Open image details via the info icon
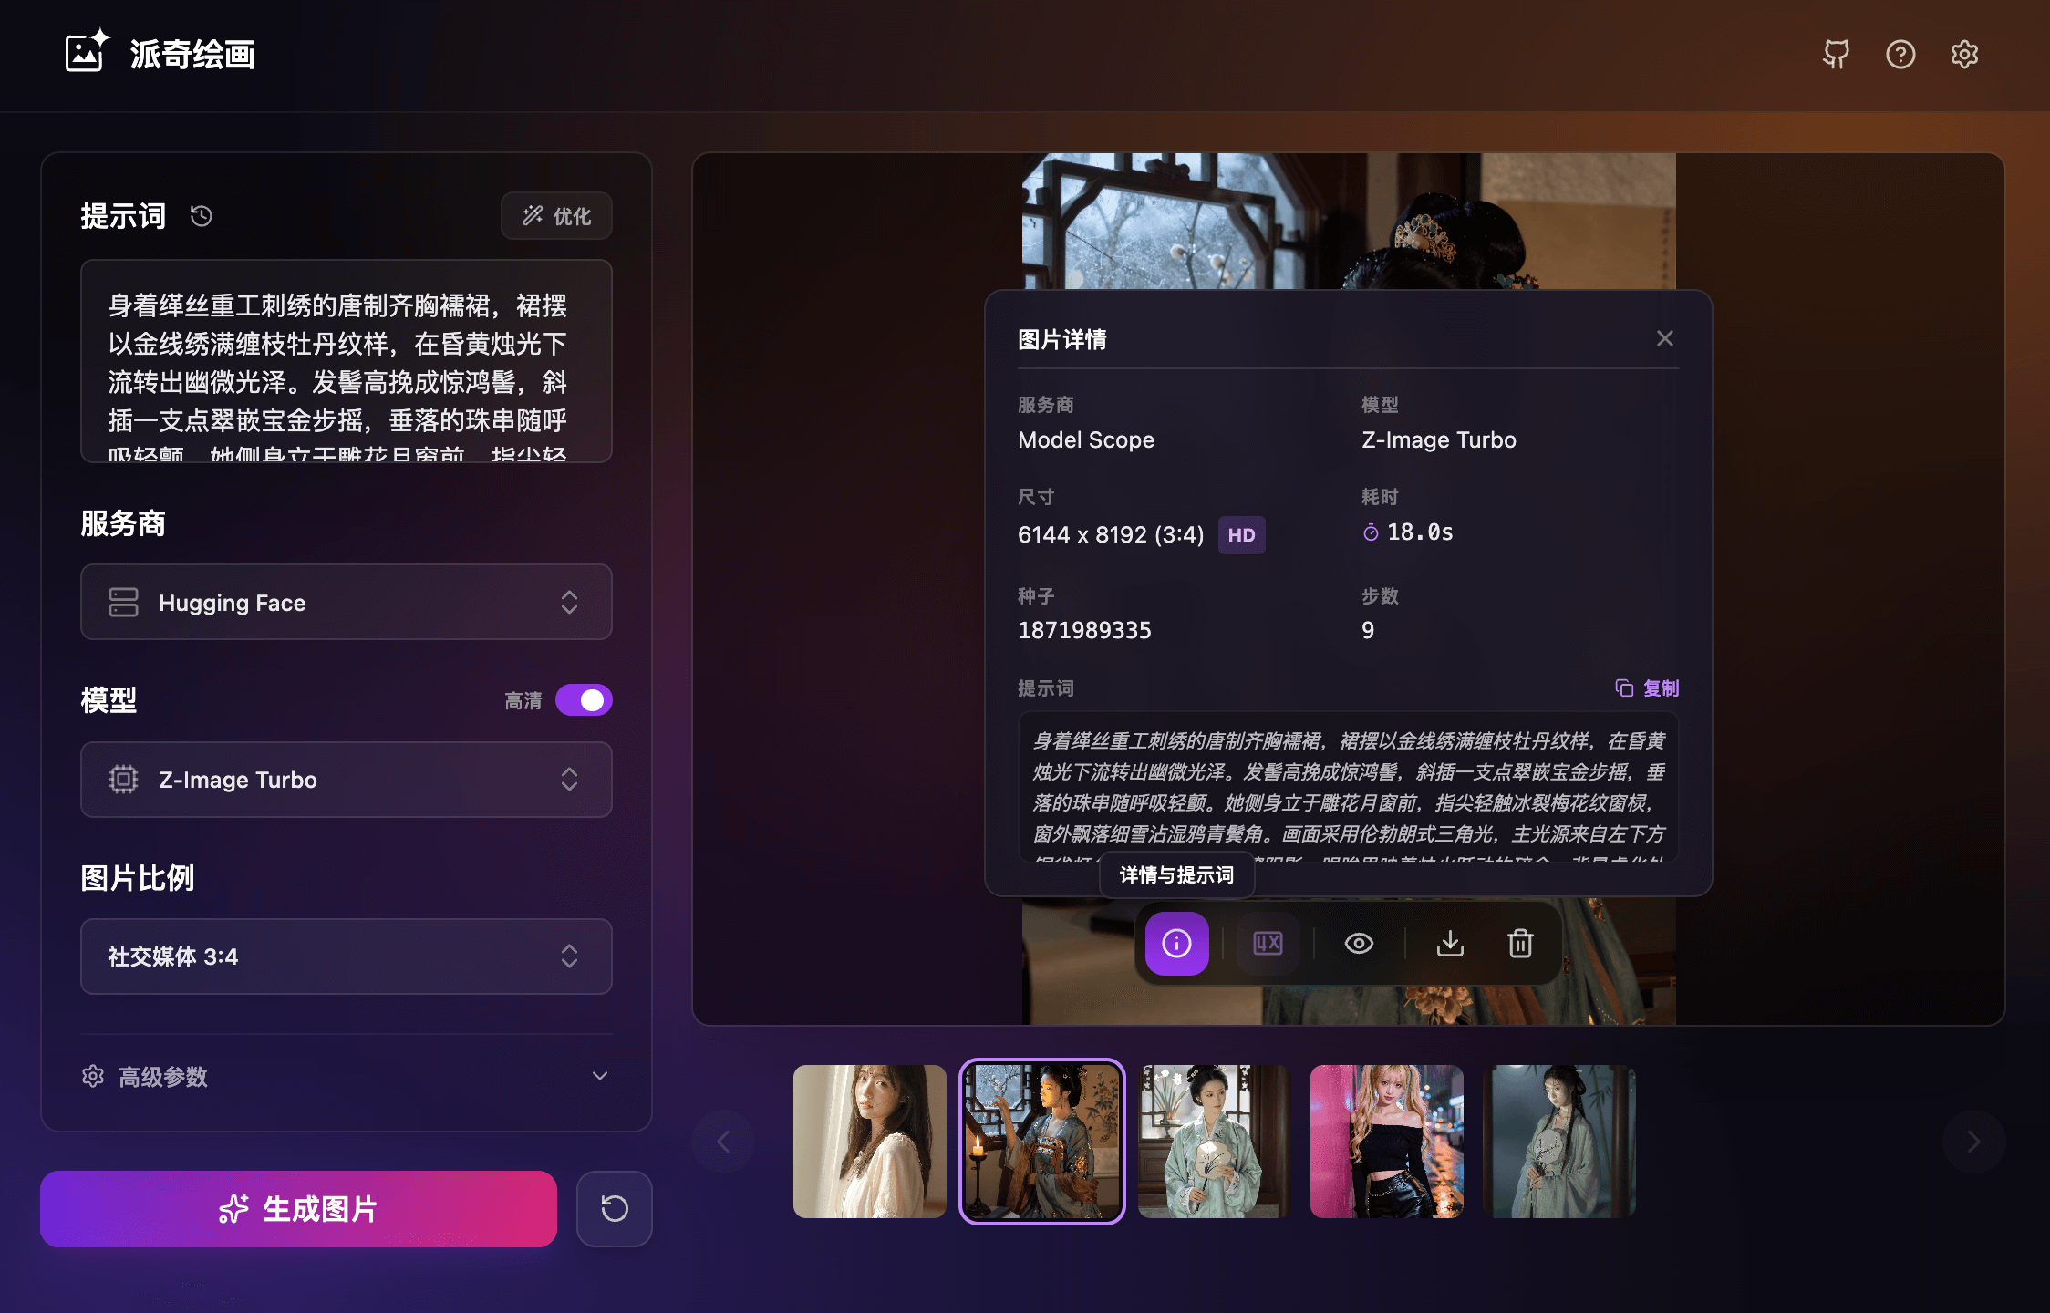The image size is (2050, 1313). pos(1176,944)
